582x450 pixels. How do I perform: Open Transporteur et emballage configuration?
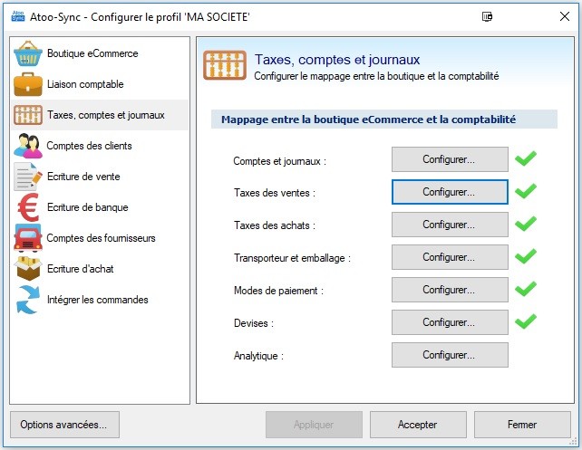450,257
